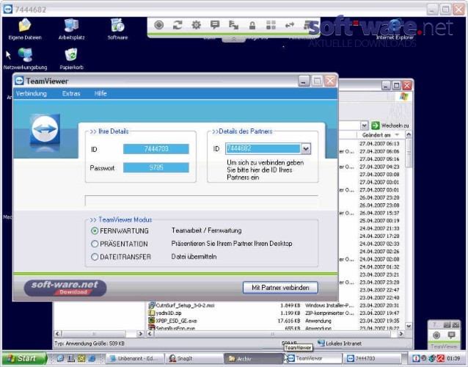Viewport: 468px width, 367px height.
Task: Click the 27.04.2007 06:13 date entry
Action: [379, 143]
